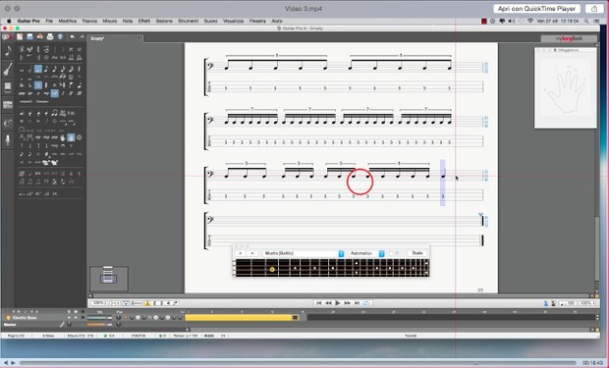Select the half note duration
The height and width of the screenshot is (368, 609).
pos(29,69)
